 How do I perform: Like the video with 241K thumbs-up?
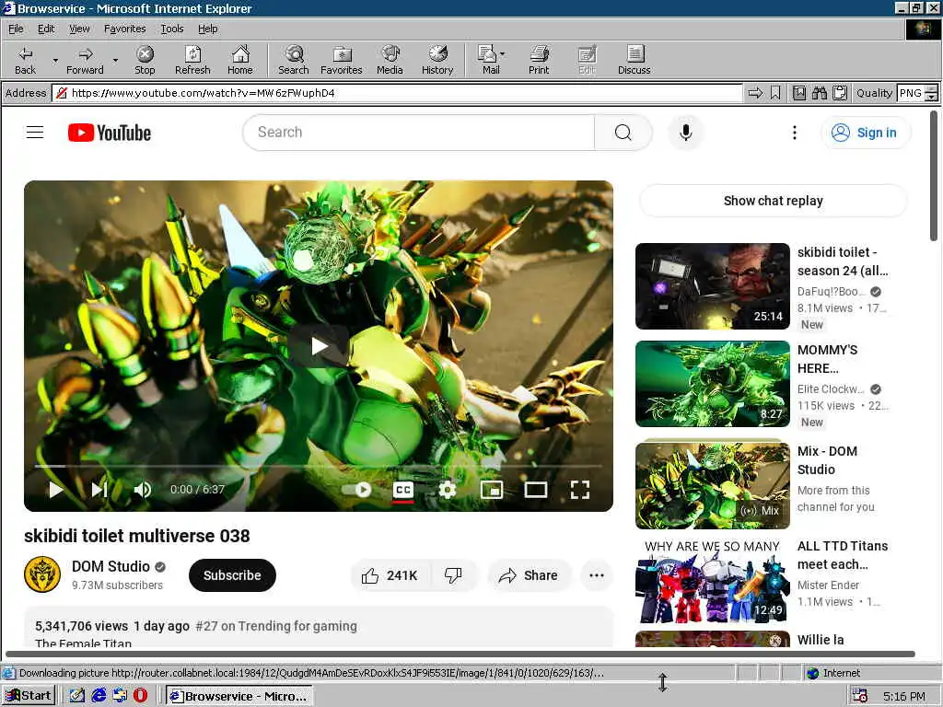390,575
